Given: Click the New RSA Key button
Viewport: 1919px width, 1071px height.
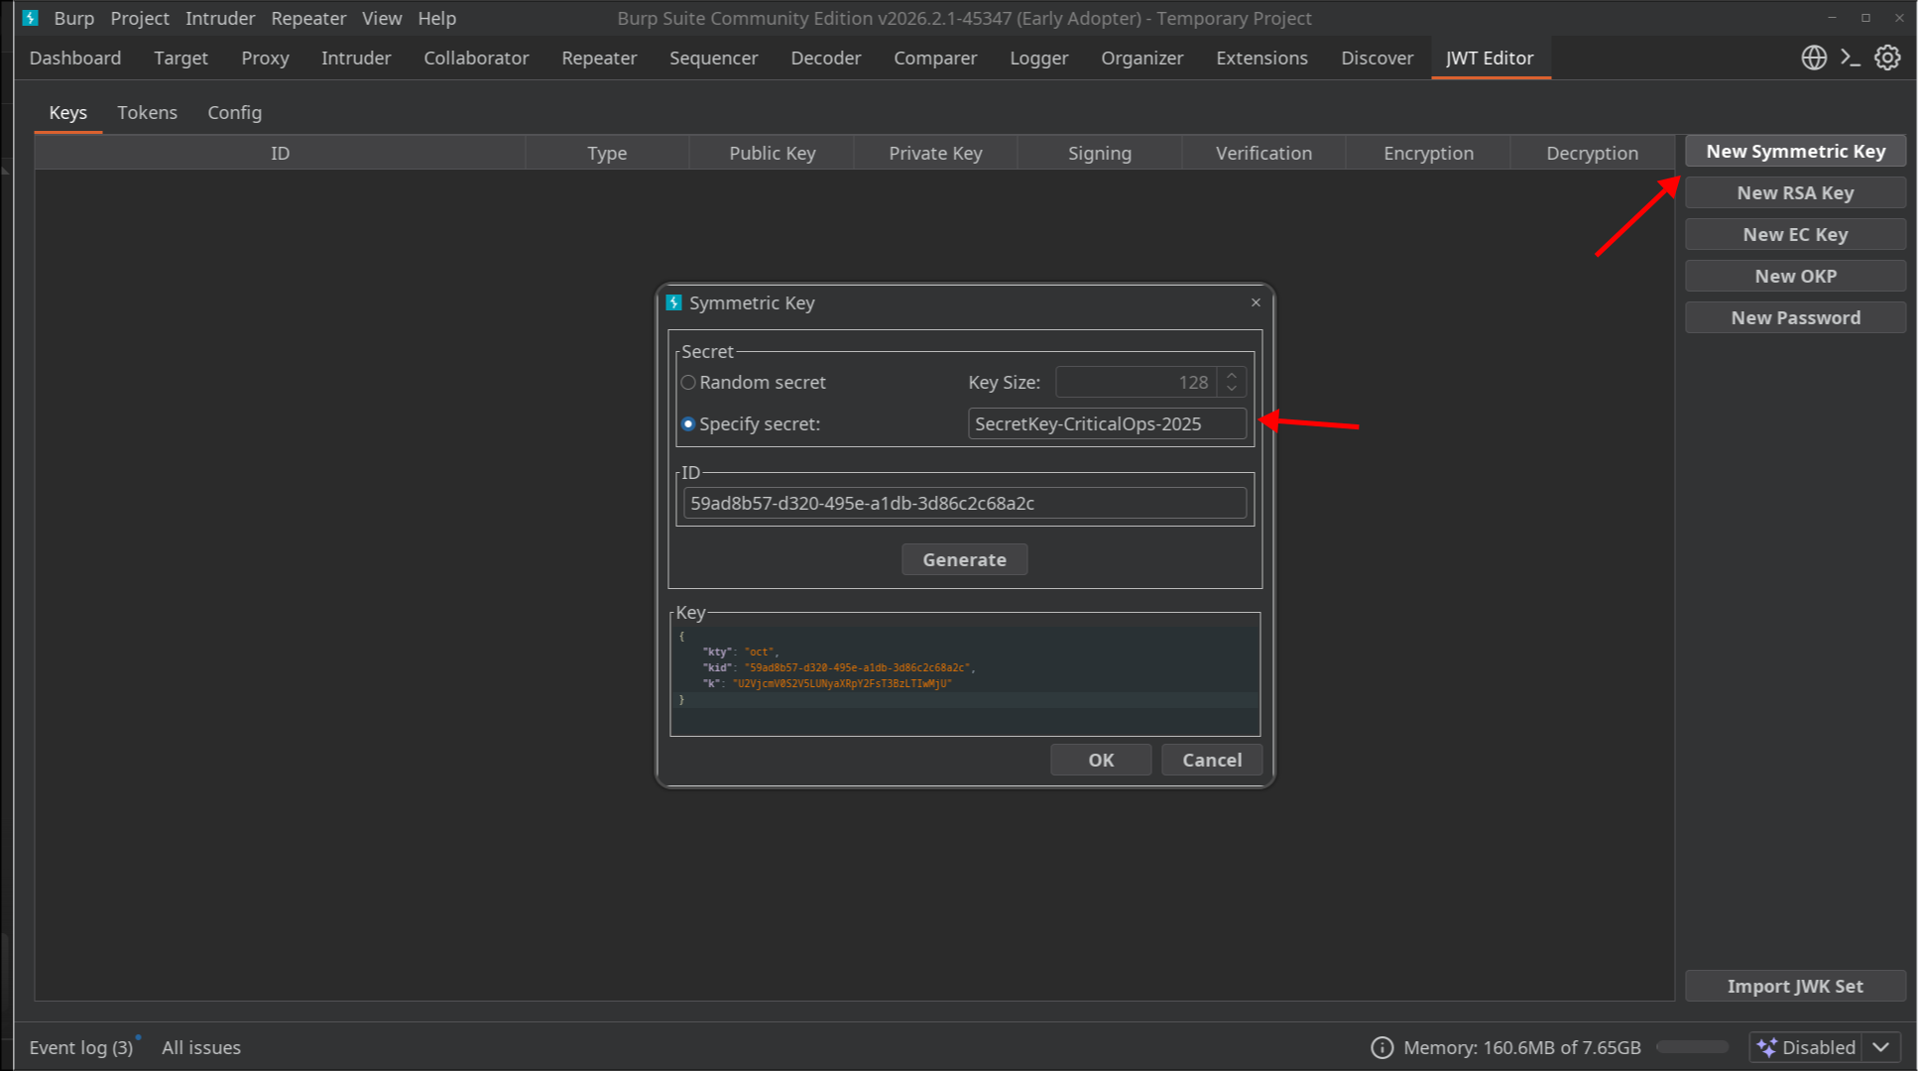Looking at the screenshot, I should tap(1795, 193).
